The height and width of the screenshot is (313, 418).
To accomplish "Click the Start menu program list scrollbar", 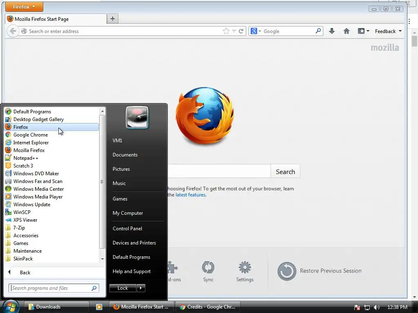I will 102,181.
